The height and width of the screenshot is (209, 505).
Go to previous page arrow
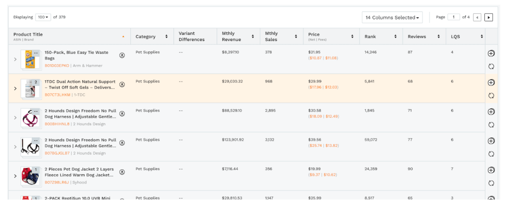477,17
